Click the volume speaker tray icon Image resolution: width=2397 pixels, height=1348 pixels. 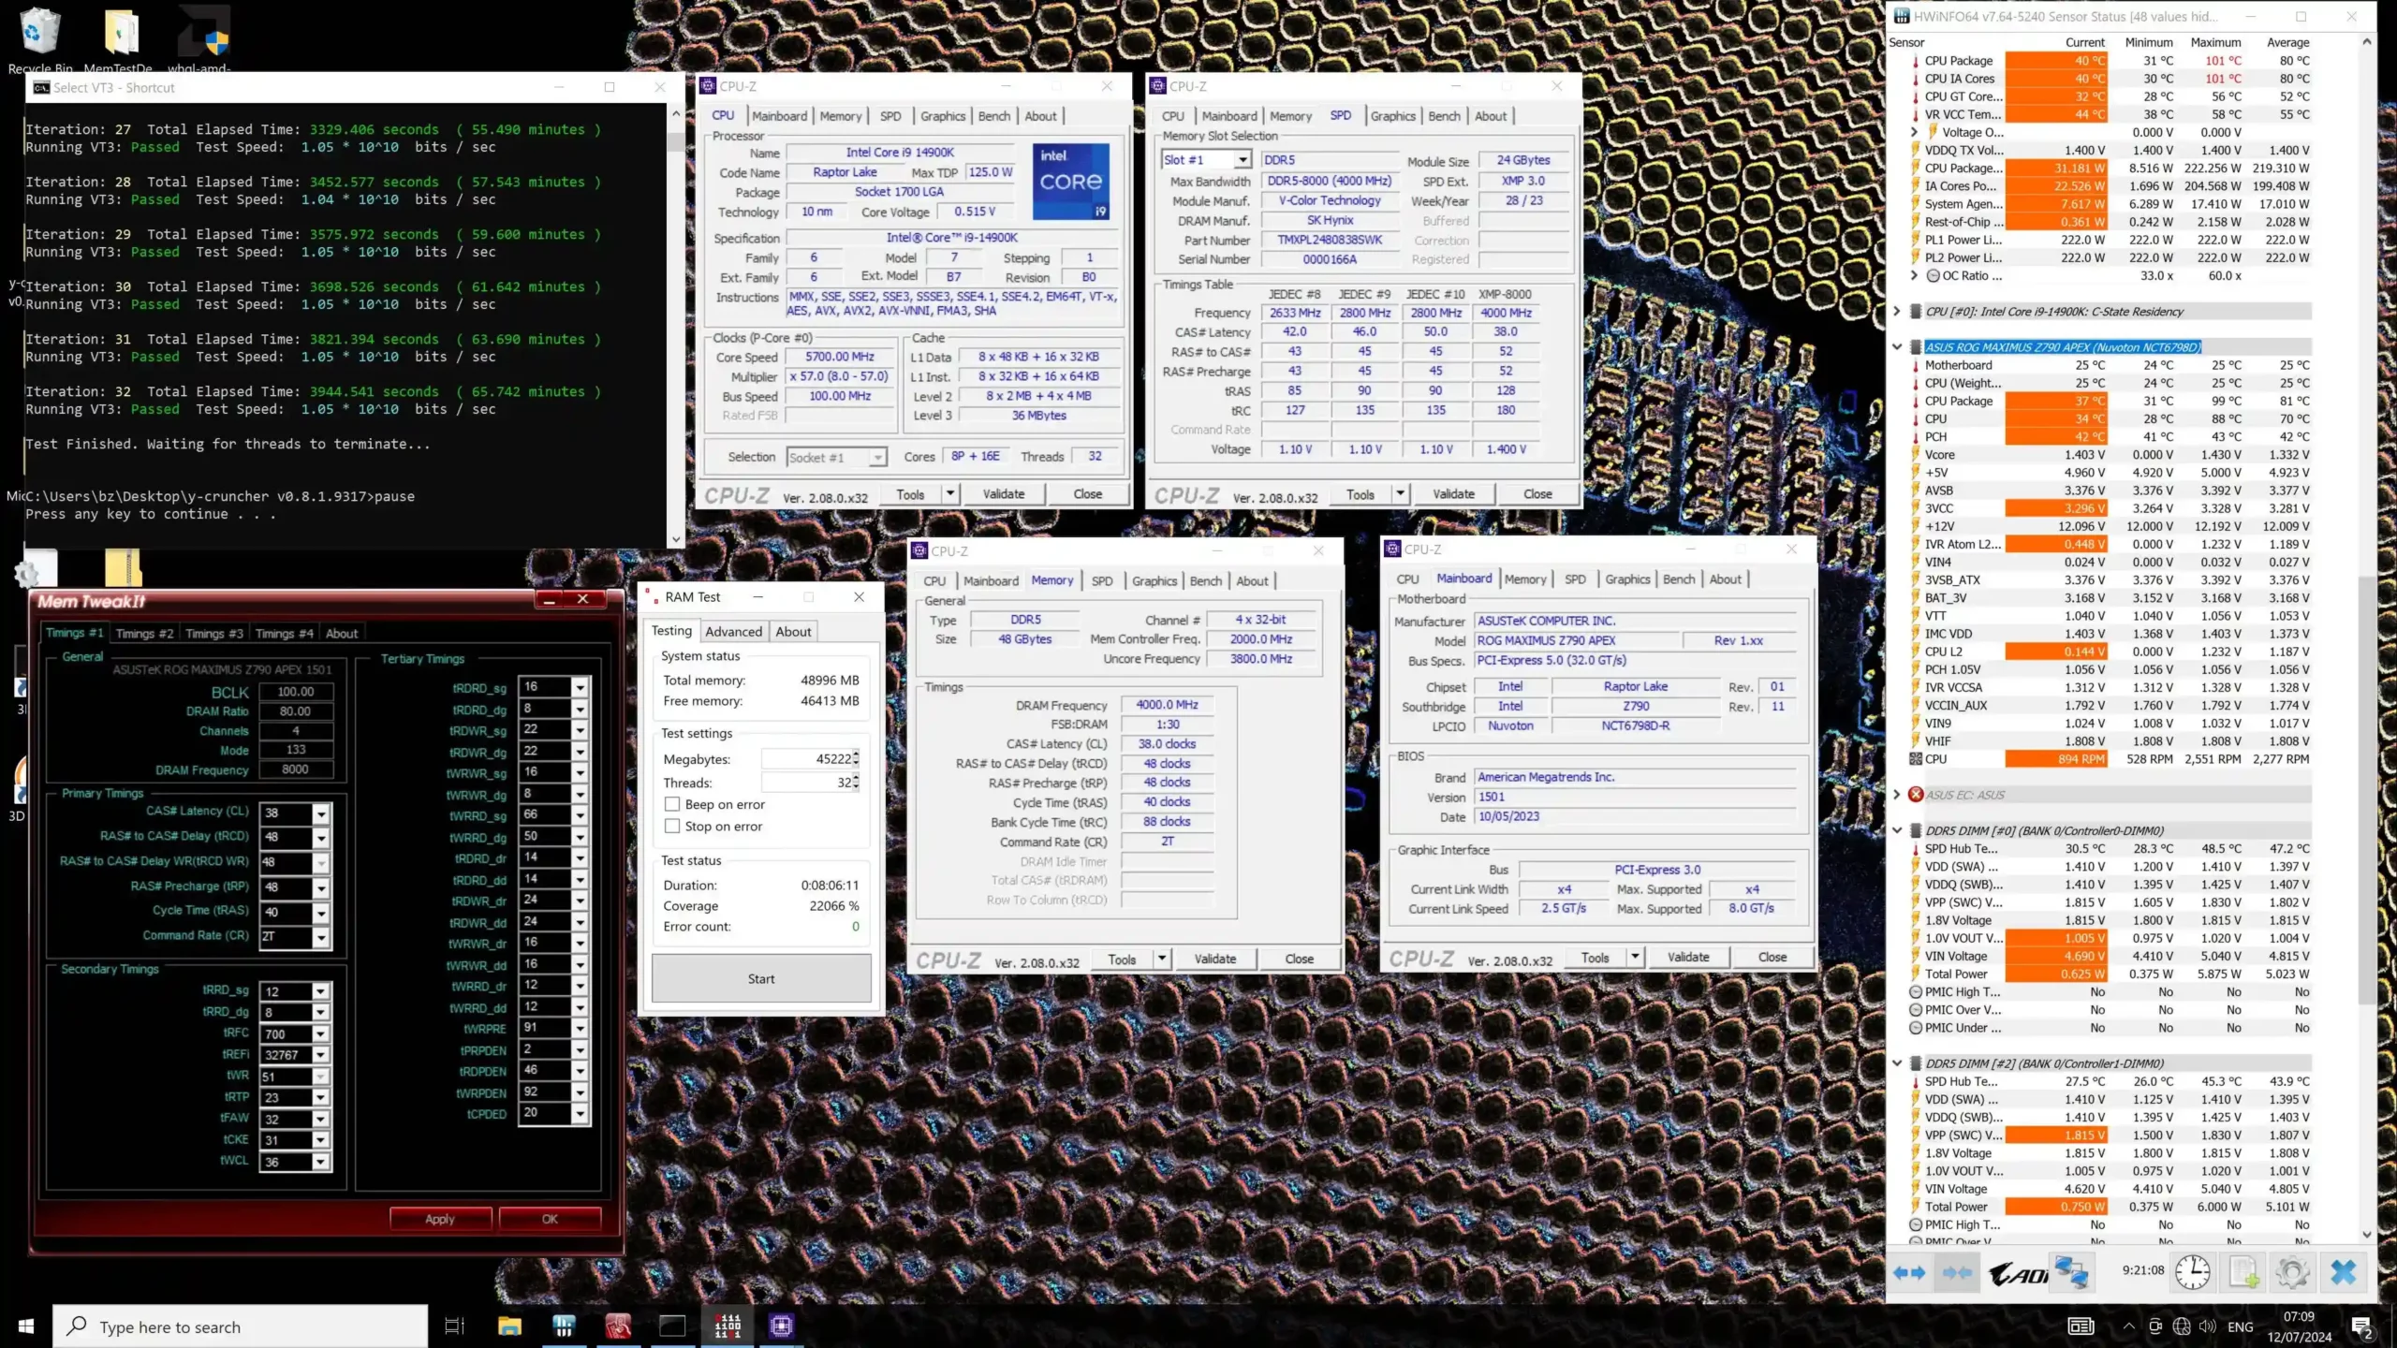point(2208,1326)
